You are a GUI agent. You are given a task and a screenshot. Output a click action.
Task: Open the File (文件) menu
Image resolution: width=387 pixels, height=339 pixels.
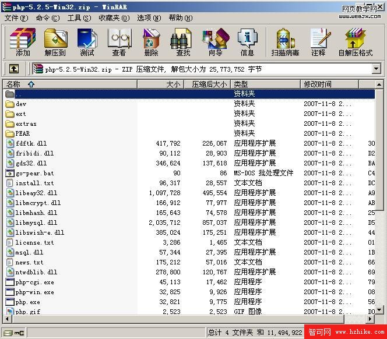pos(16,18)
